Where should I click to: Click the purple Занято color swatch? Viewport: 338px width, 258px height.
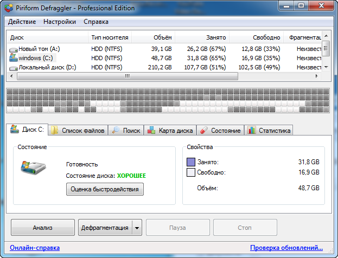(x=191, y=162)
